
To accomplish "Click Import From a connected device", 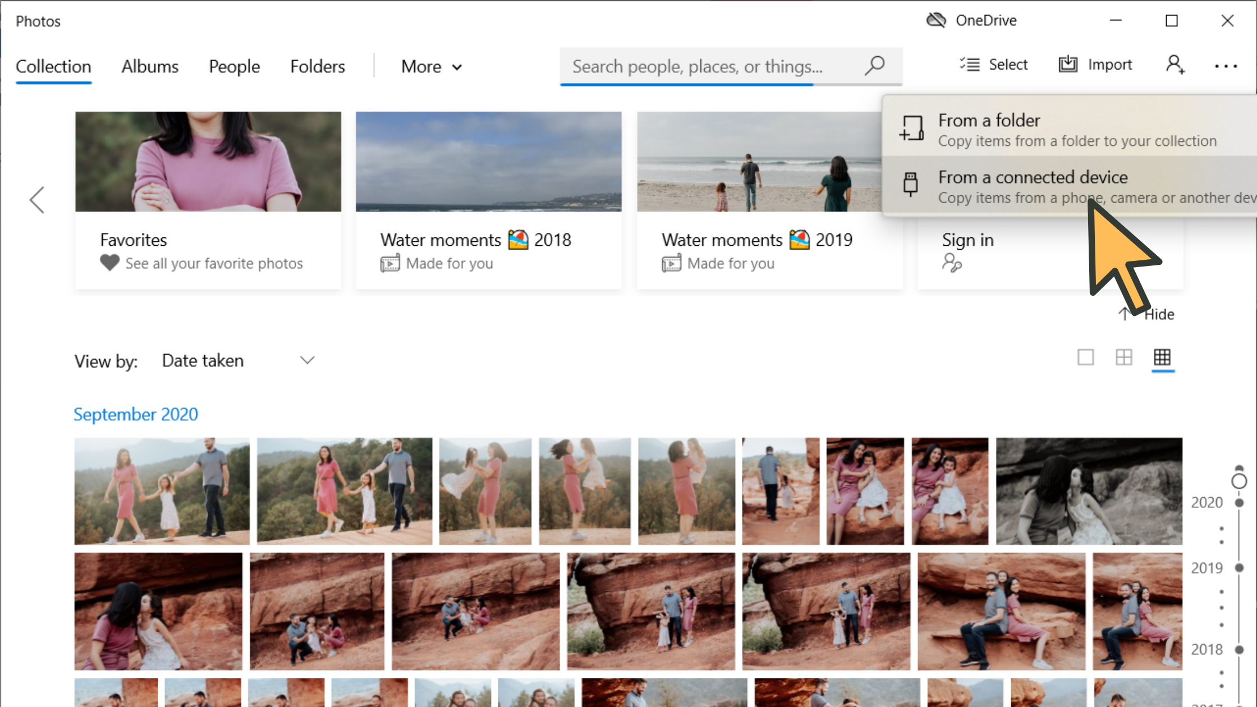I will (1033, 186).
